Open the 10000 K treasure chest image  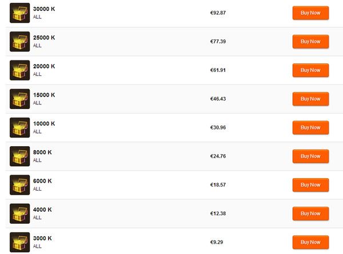(x=19, y=127)
